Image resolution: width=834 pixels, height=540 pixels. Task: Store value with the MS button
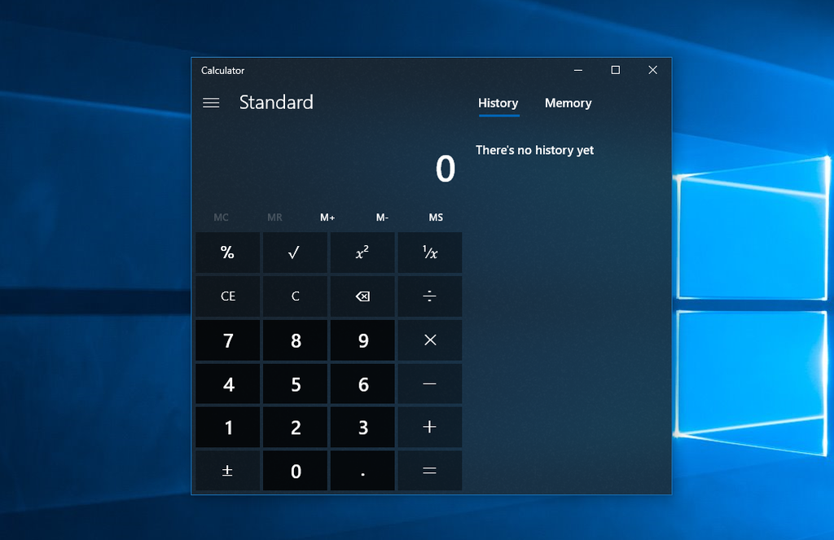436,217
